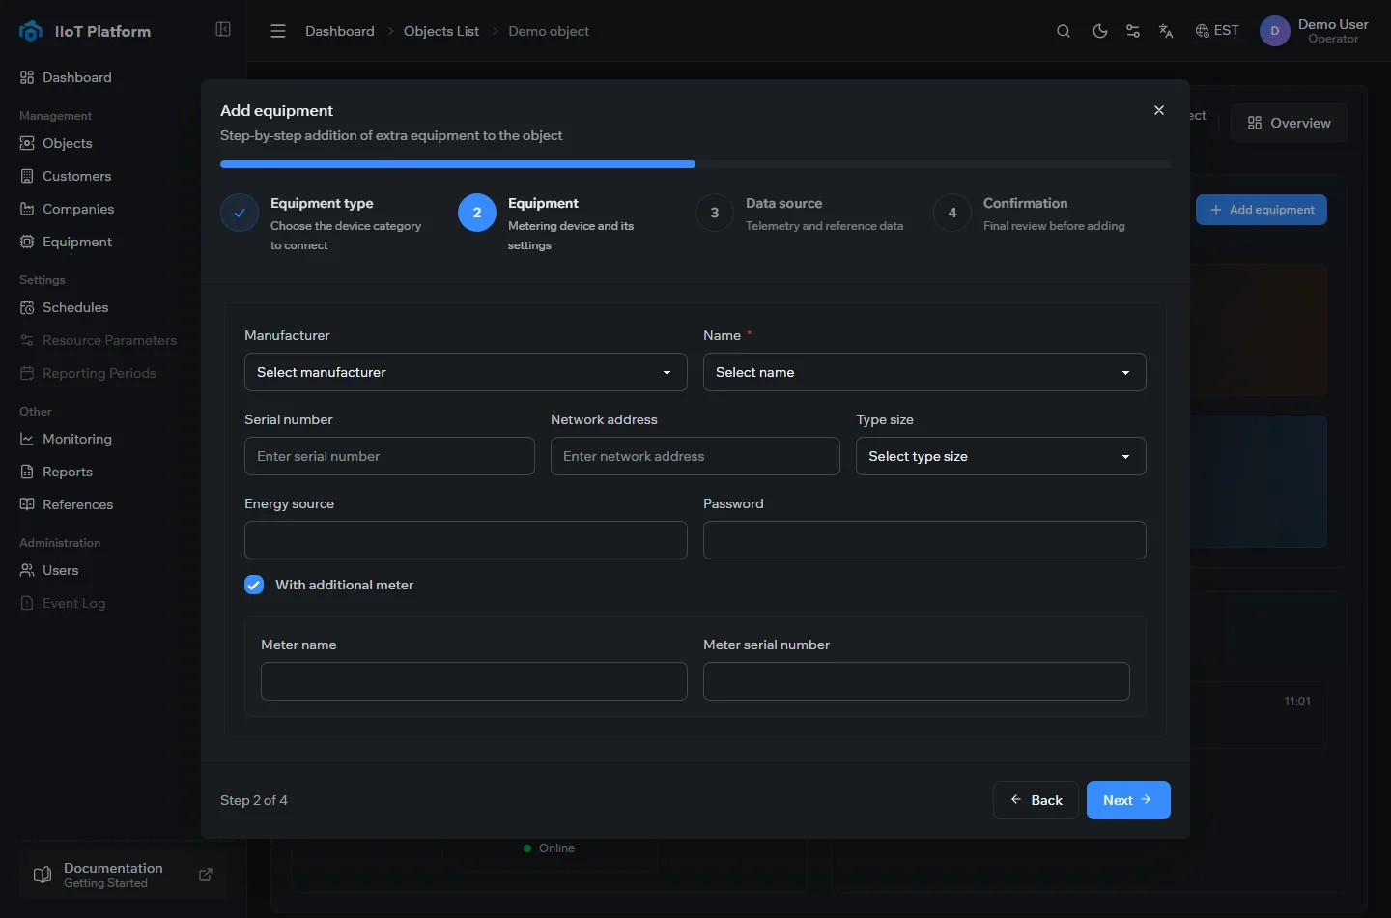Open the settings sliders icon
Screen dimensions: 1391x918
pos(1133,31)
